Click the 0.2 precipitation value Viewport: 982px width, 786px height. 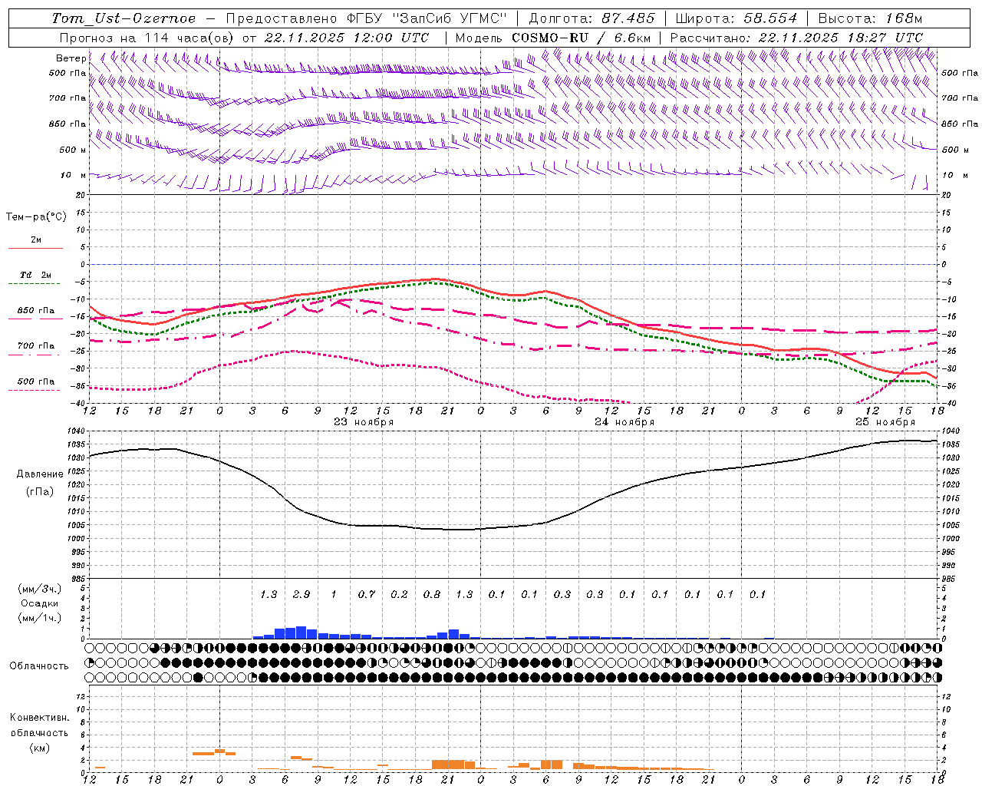pyautogui.click(x=399, y=594)
